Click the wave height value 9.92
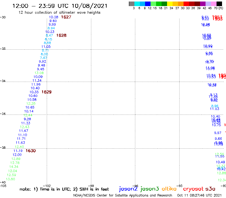226x198 pixels. [42, 62]
